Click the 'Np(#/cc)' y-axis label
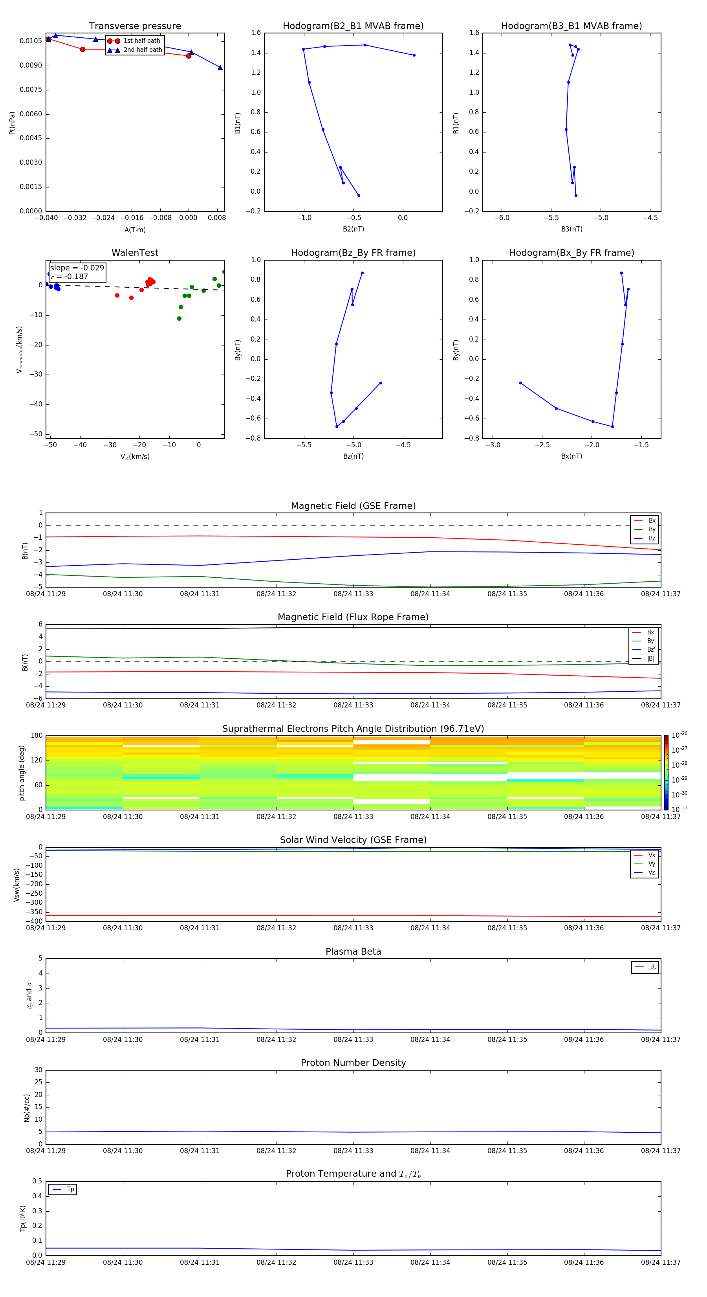Screen dimensions: 707x1297 [x=27, y=1107]
